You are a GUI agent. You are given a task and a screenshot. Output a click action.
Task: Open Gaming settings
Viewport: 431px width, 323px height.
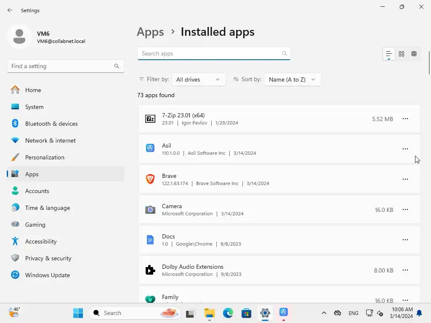[x=66, y=225]
